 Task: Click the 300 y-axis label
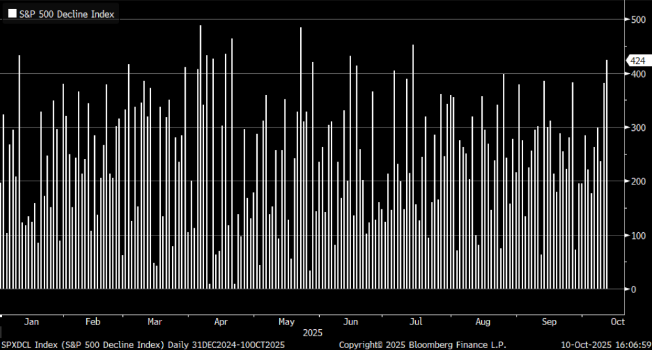636,128
